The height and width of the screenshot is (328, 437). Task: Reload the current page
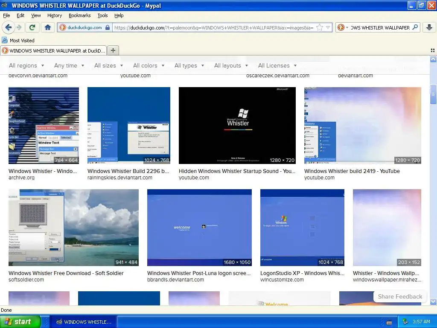[32, 27]
